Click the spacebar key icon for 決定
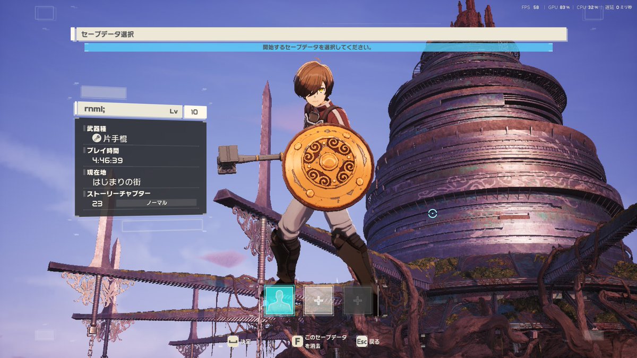This screenshot has width=637, height=358. 233,342
